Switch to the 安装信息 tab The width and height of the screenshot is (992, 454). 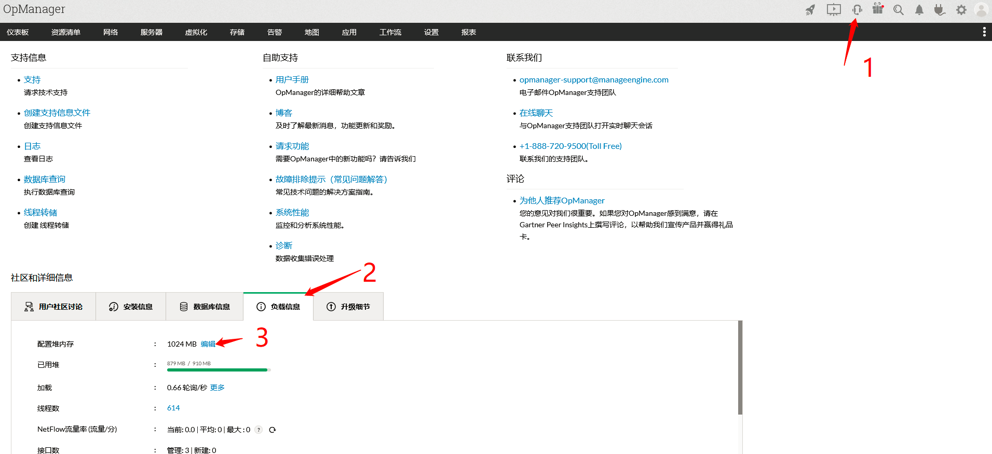[x=131, y=307]
